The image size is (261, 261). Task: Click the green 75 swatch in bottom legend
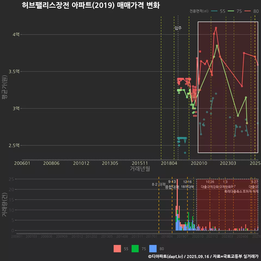tap(135, 248)
